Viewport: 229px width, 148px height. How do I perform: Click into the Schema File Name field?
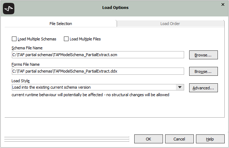pyautogui.click(x=98, y=55)
